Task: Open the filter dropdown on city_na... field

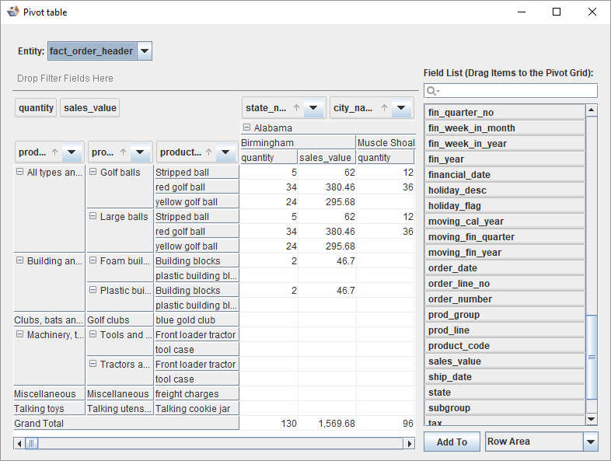Action: (x=401, y=109)
